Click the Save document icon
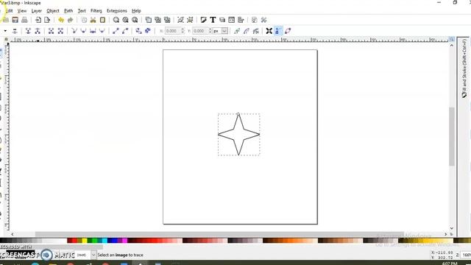 pos(15,20)
